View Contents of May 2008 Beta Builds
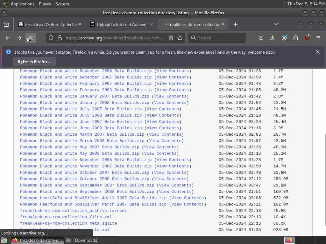 tap(160, 153)
